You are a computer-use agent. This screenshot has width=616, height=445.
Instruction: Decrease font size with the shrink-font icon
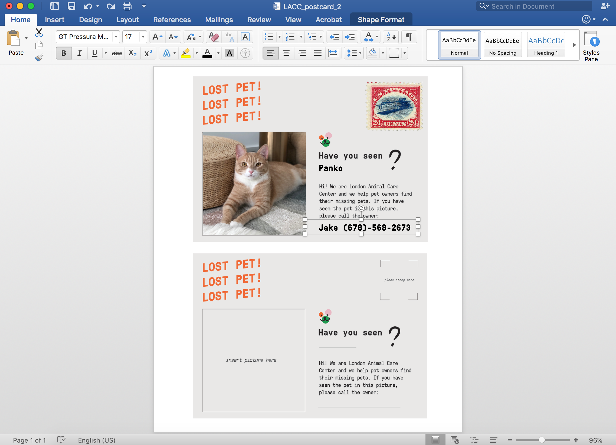tap(173, 37)
